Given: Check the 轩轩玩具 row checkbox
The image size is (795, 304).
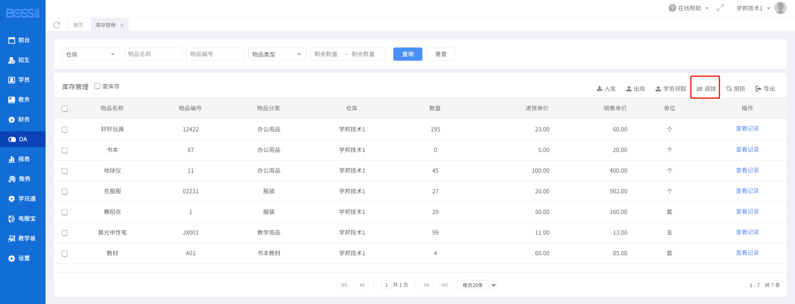Looking at the screenshot, I should (65, 130).
